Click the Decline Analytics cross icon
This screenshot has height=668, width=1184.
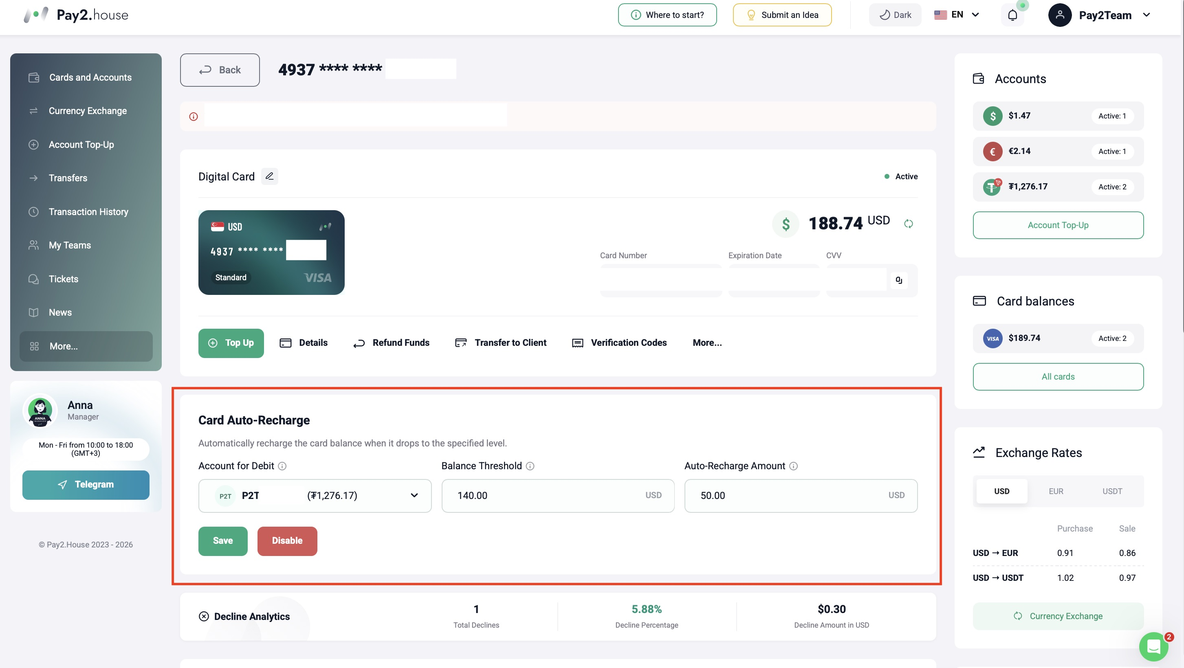click(204, 616)
